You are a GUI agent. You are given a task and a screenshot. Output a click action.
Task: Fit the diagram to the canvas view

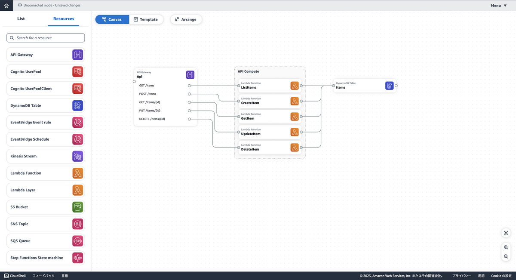click(506, 233)
